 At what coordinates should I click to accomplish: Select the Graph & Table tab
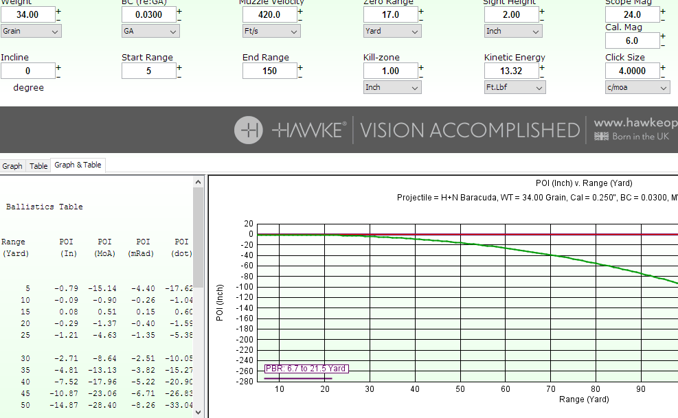(x=78, y=165)
